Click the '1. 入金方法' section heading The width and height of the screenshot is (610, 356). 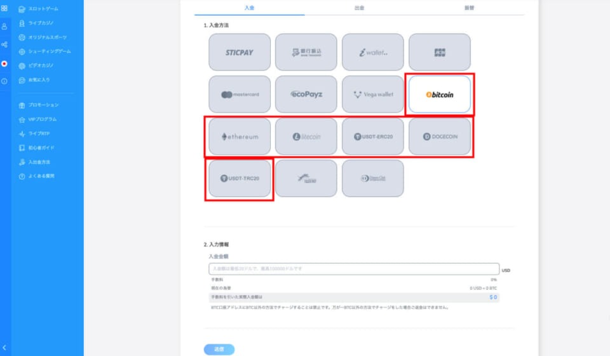click(216, 25)
